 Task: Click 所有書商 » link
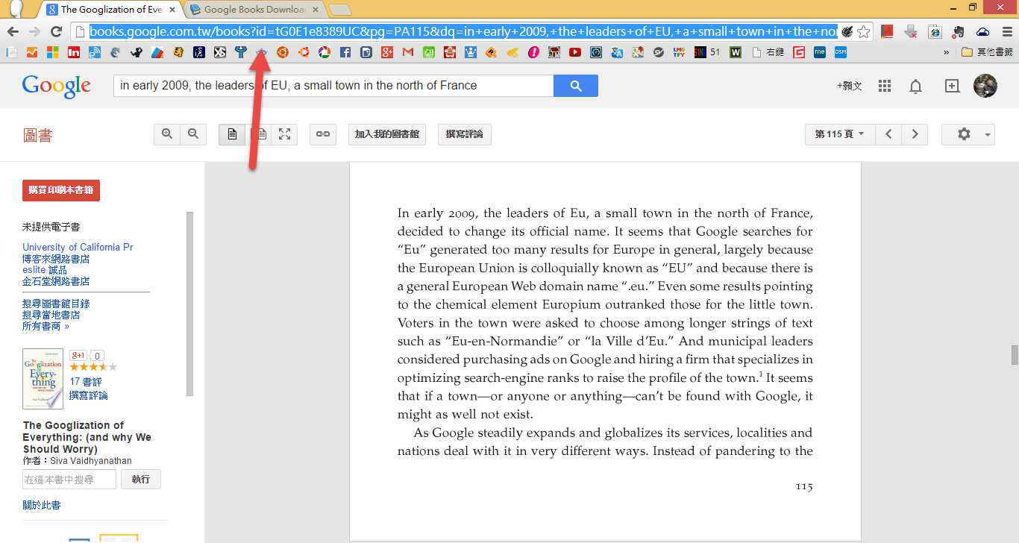pyautogui.click(x=46, y=326)
